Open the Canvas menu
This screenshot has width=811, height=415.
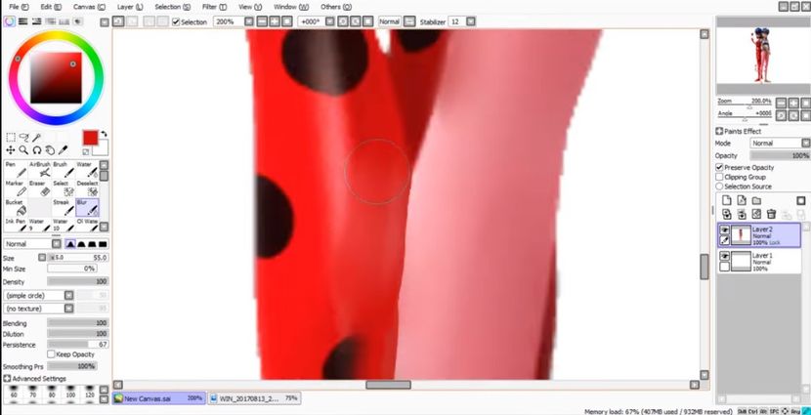click(x=89, y=7)
